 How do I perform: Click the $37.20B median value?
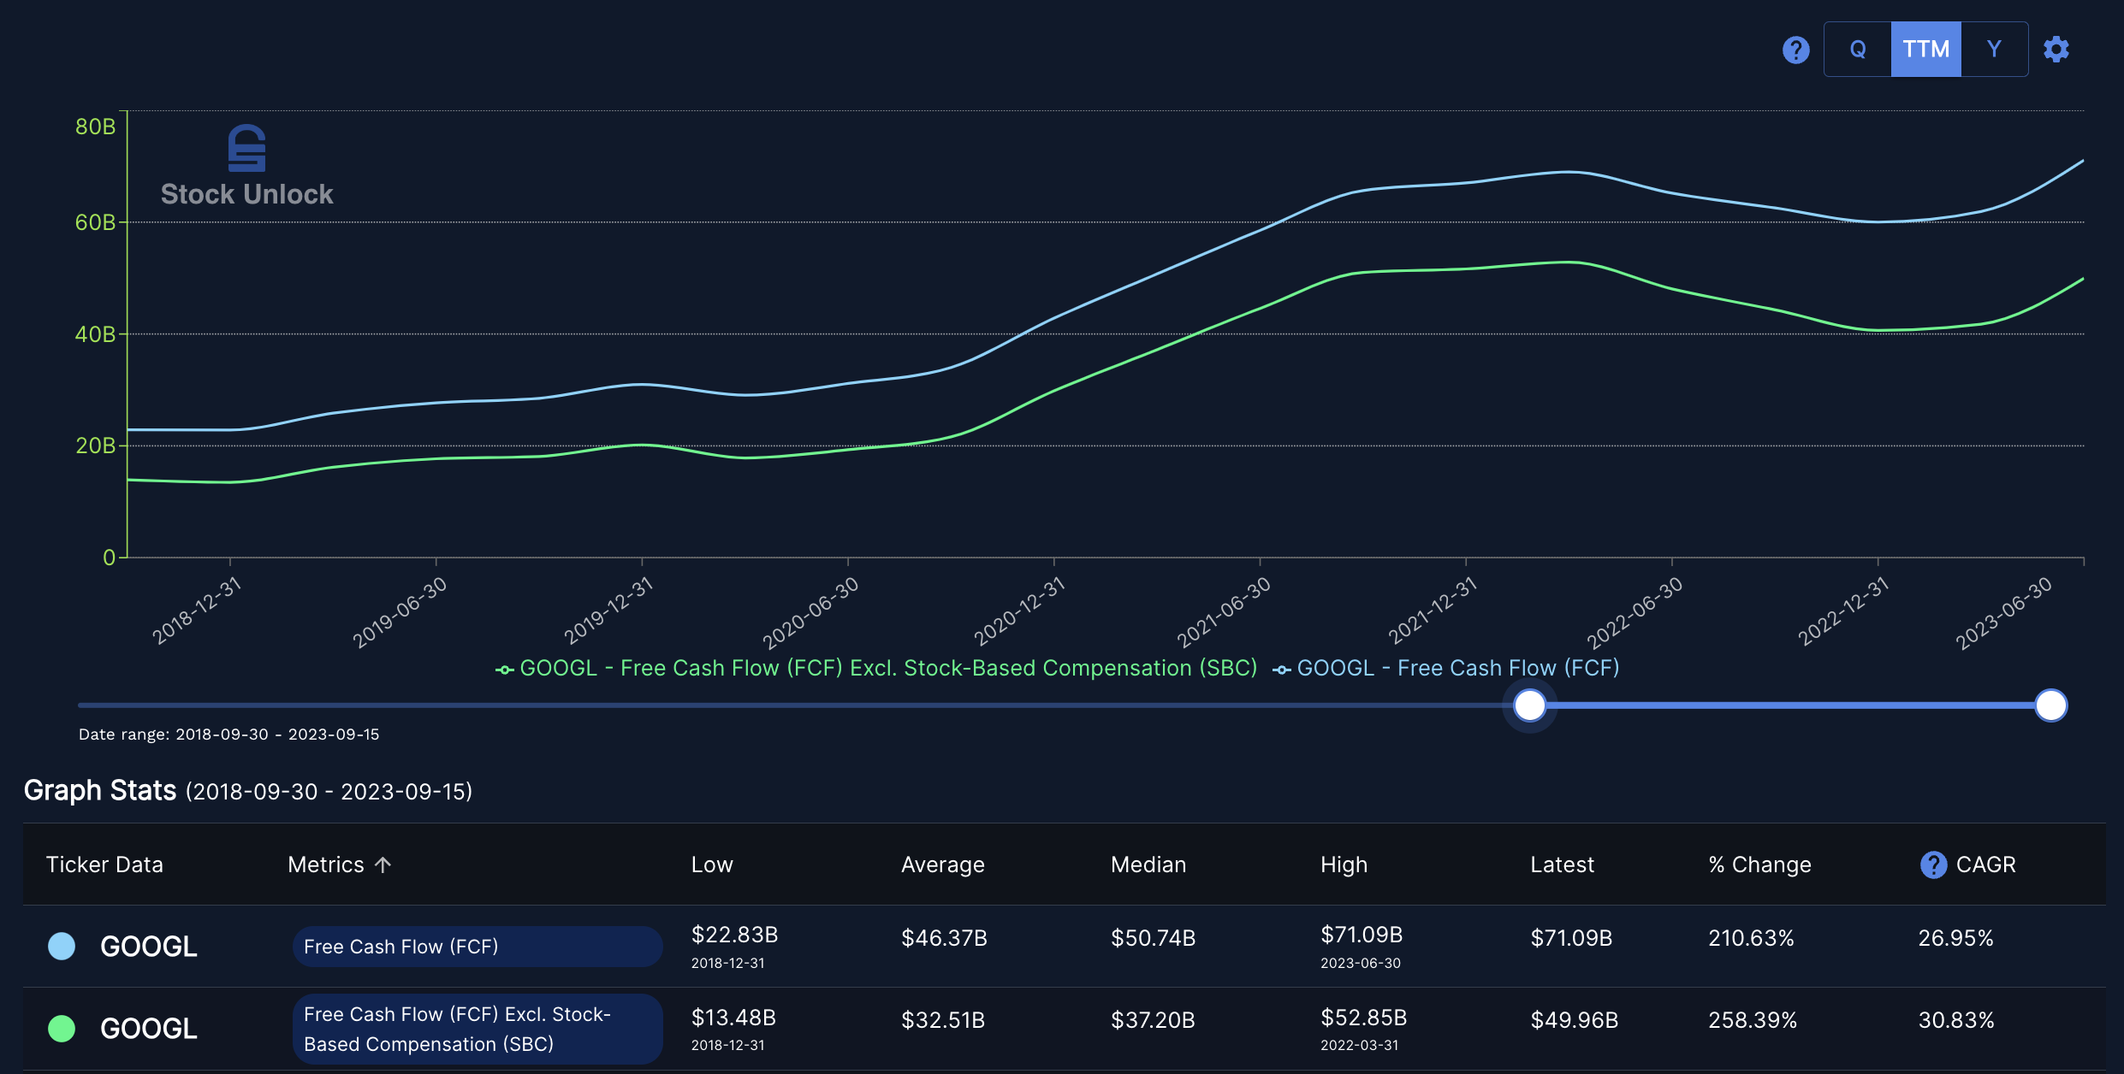(1153, 1020)
